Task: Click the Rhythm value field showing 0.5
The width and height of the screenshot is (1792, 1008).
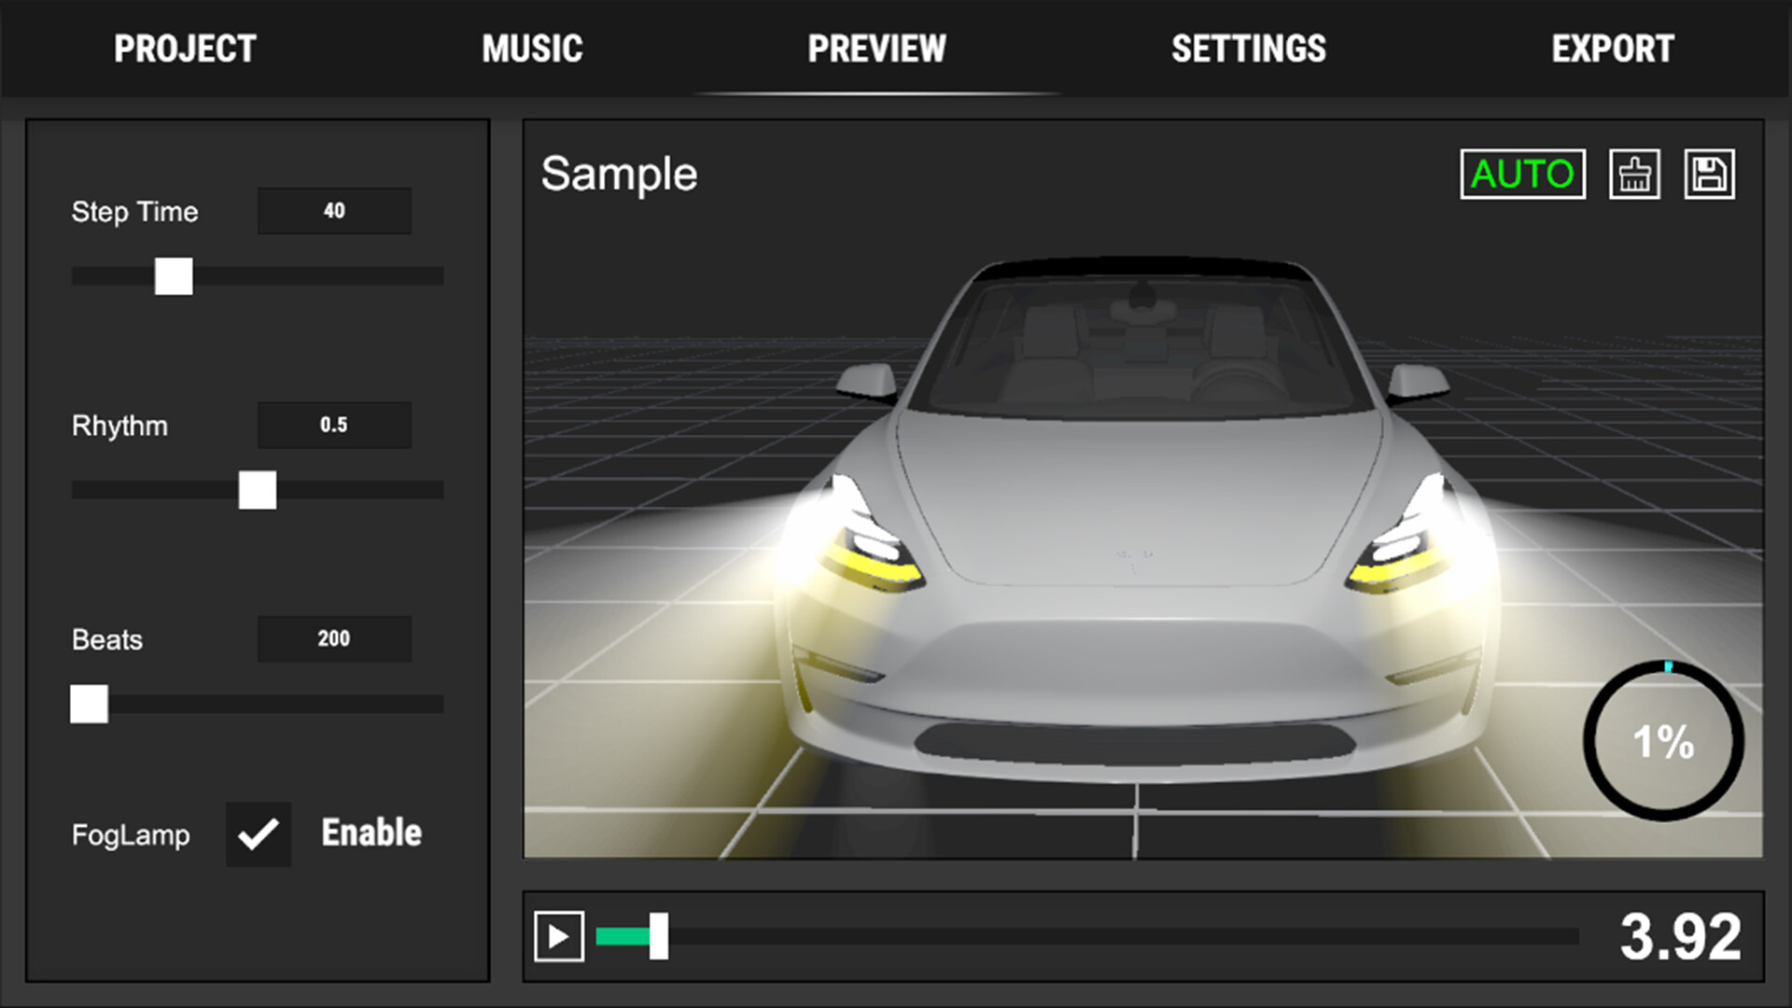Action: click(334, 425)
